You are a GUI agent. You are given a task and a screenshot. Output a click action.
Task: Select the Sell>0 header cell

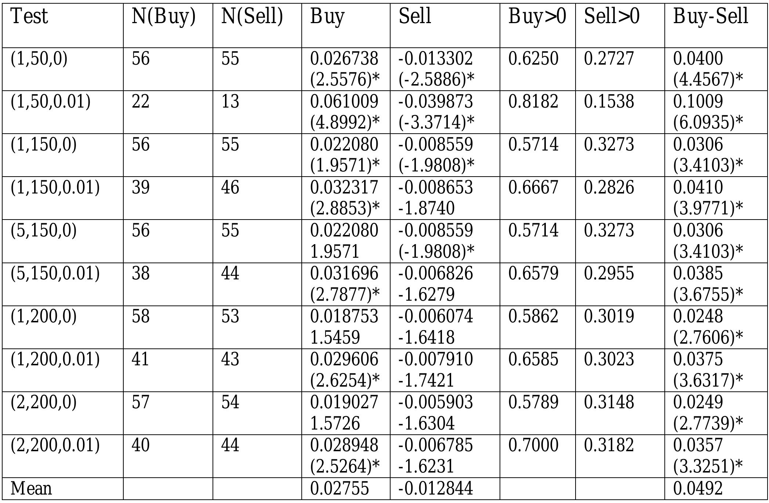point(612,17)
